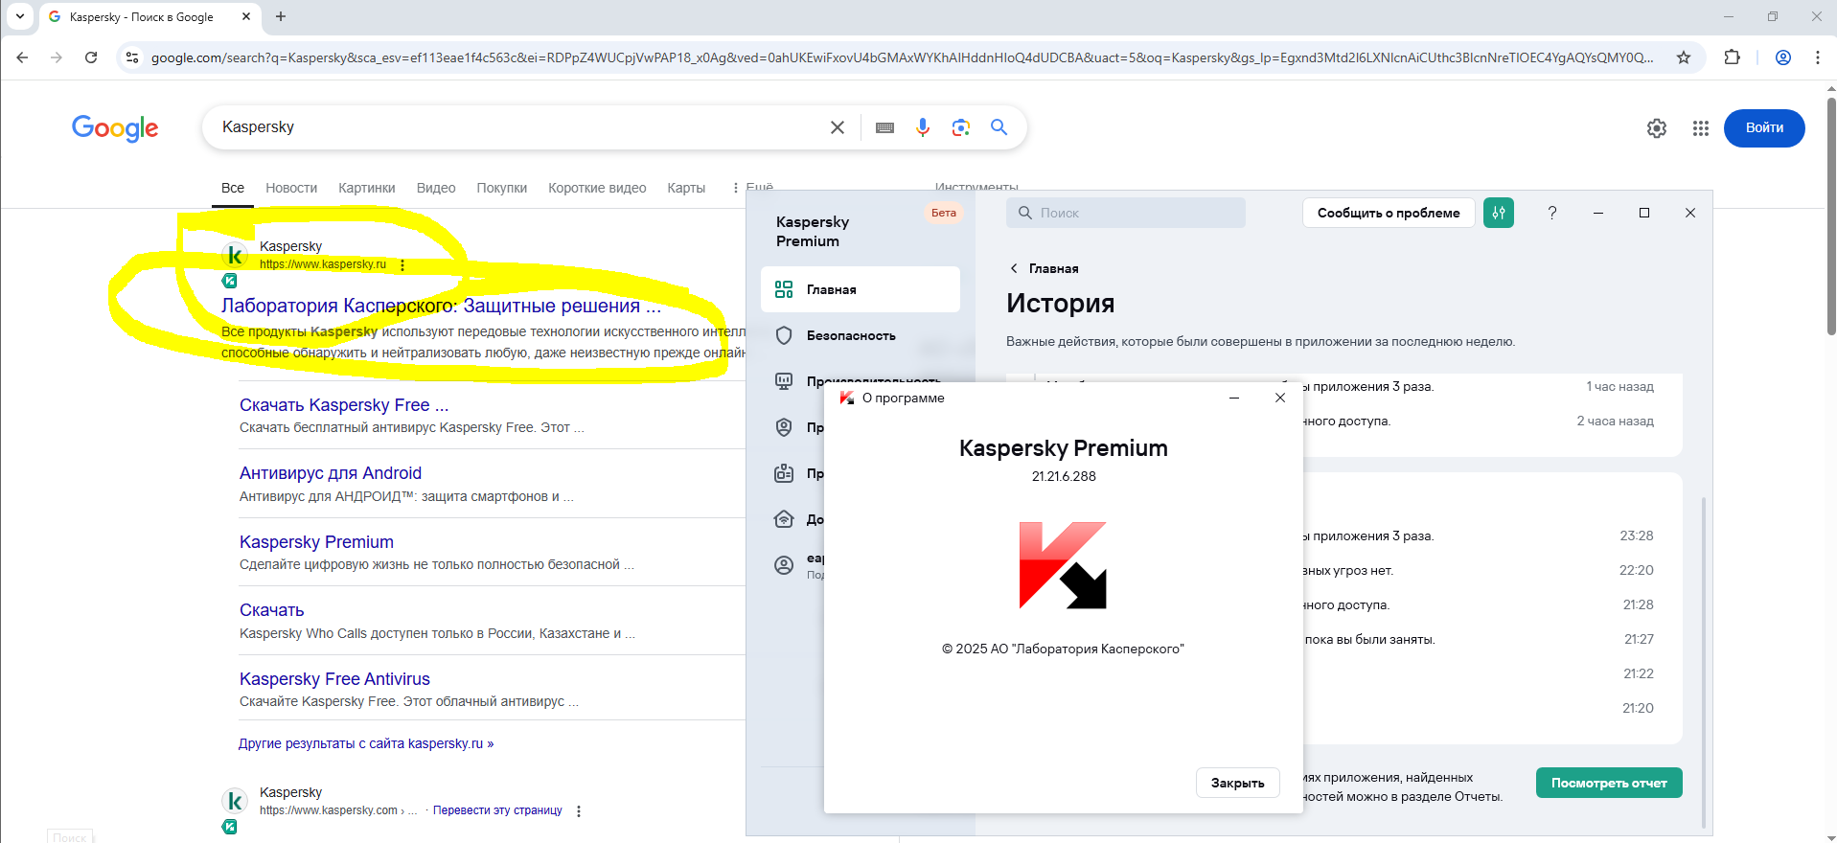Click Закрыть in the О программе dialog
This screenshot has width=1837, height=843.
(x=1238, y=783)
